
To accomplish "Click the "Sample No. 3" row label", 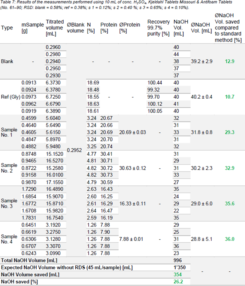I will coord(9,204).
